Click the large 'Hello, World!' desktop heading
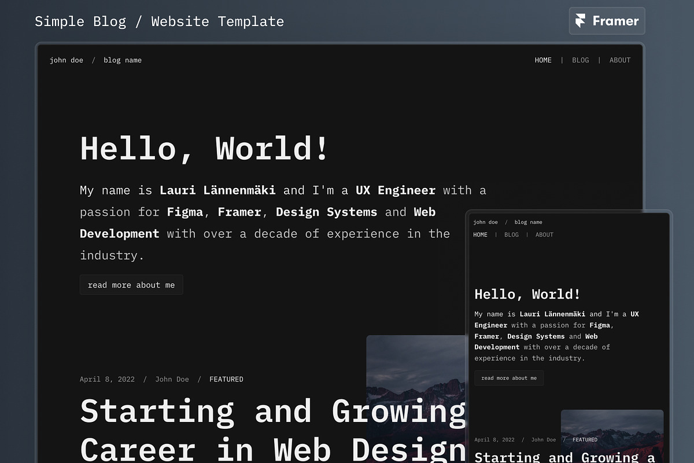This screenshot has height=463, width=694. (204, 148)
